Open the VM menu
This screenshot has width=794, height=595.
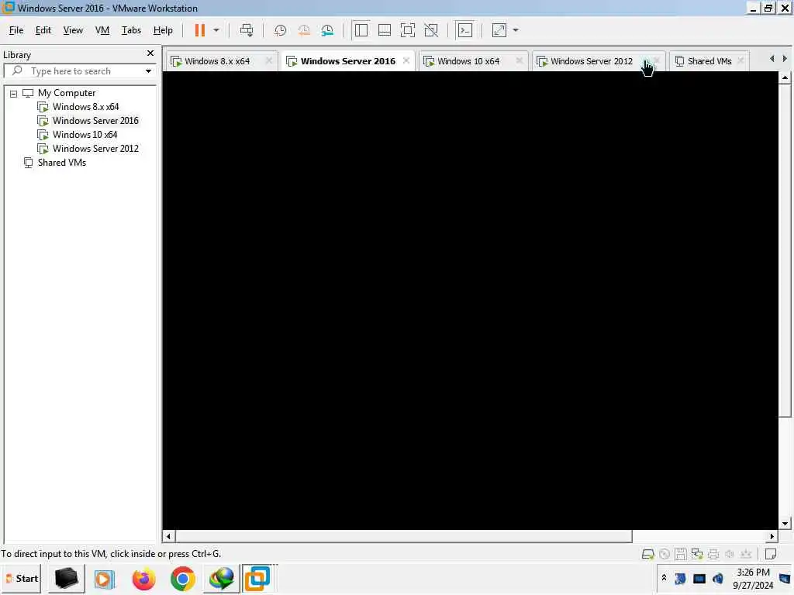(x=102, y=30)
